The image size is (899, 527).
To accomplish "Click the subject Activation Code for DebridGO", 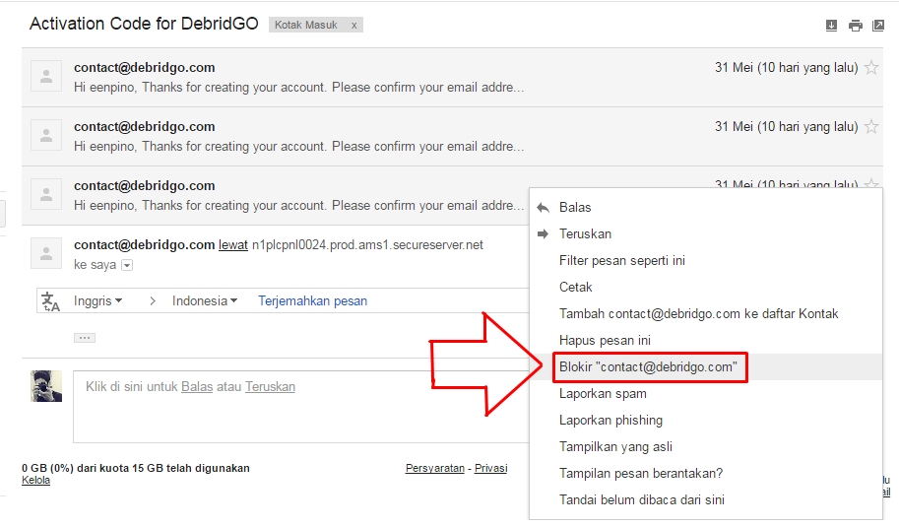I will coord(144,24).
